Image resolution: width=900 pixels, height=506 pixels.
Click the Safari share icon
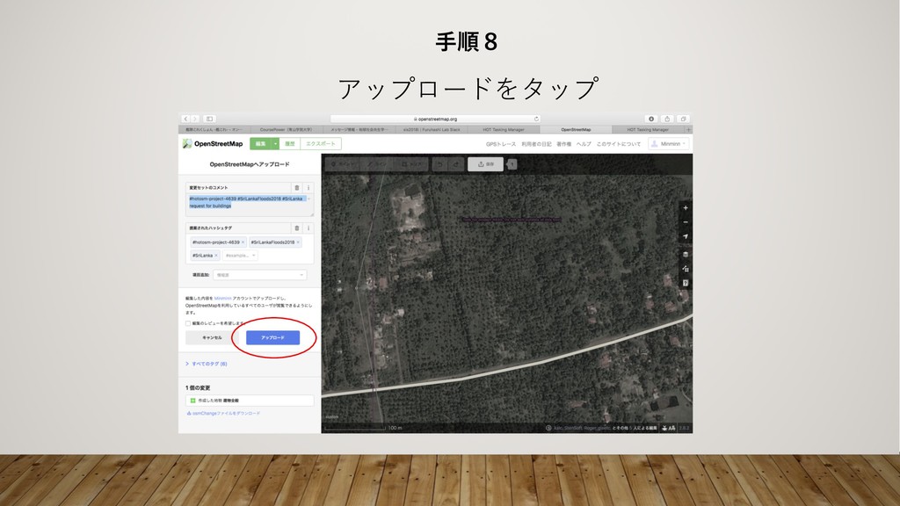(667, 119)
